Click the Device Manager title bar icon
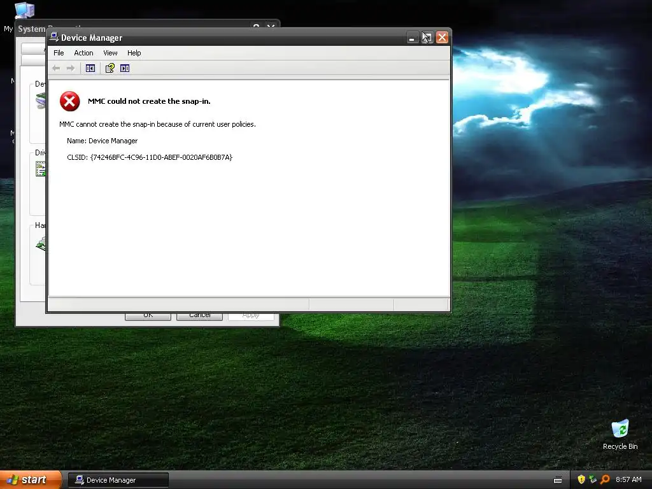The image size is (652, 489). 54,37
